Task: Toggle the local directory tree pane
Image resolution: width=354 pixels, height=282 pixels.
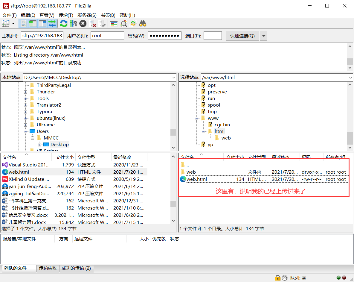Action: [x=33, y=23]
